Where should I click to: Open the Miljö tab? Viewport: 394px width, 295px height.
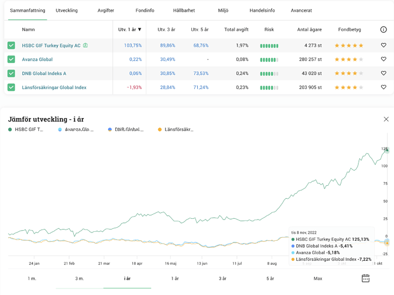coord(223,10)
